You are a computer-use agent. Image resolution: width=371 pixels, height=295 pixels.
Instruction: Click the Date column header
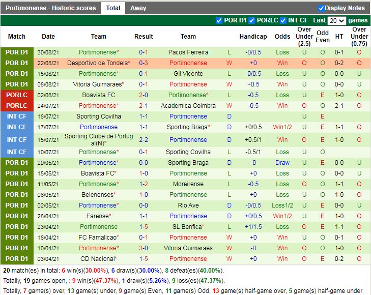point(48,37)
